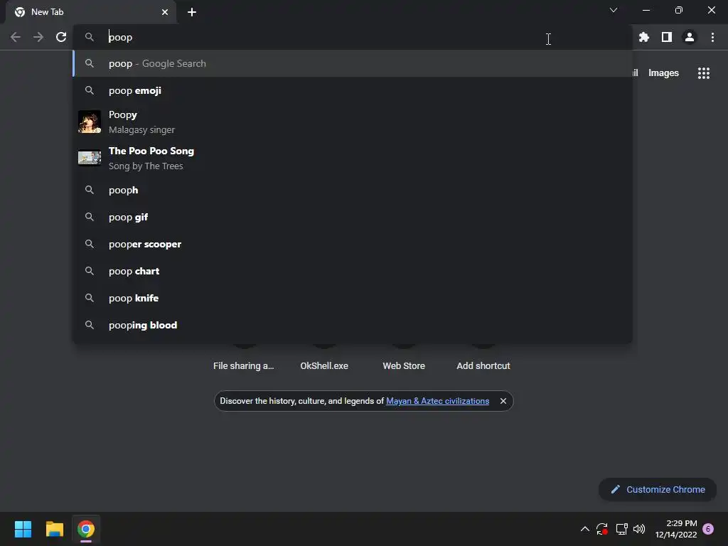This screenshot has height=546, width=728.
Task: Close the New Tab tab
Action: coord(165,12)
